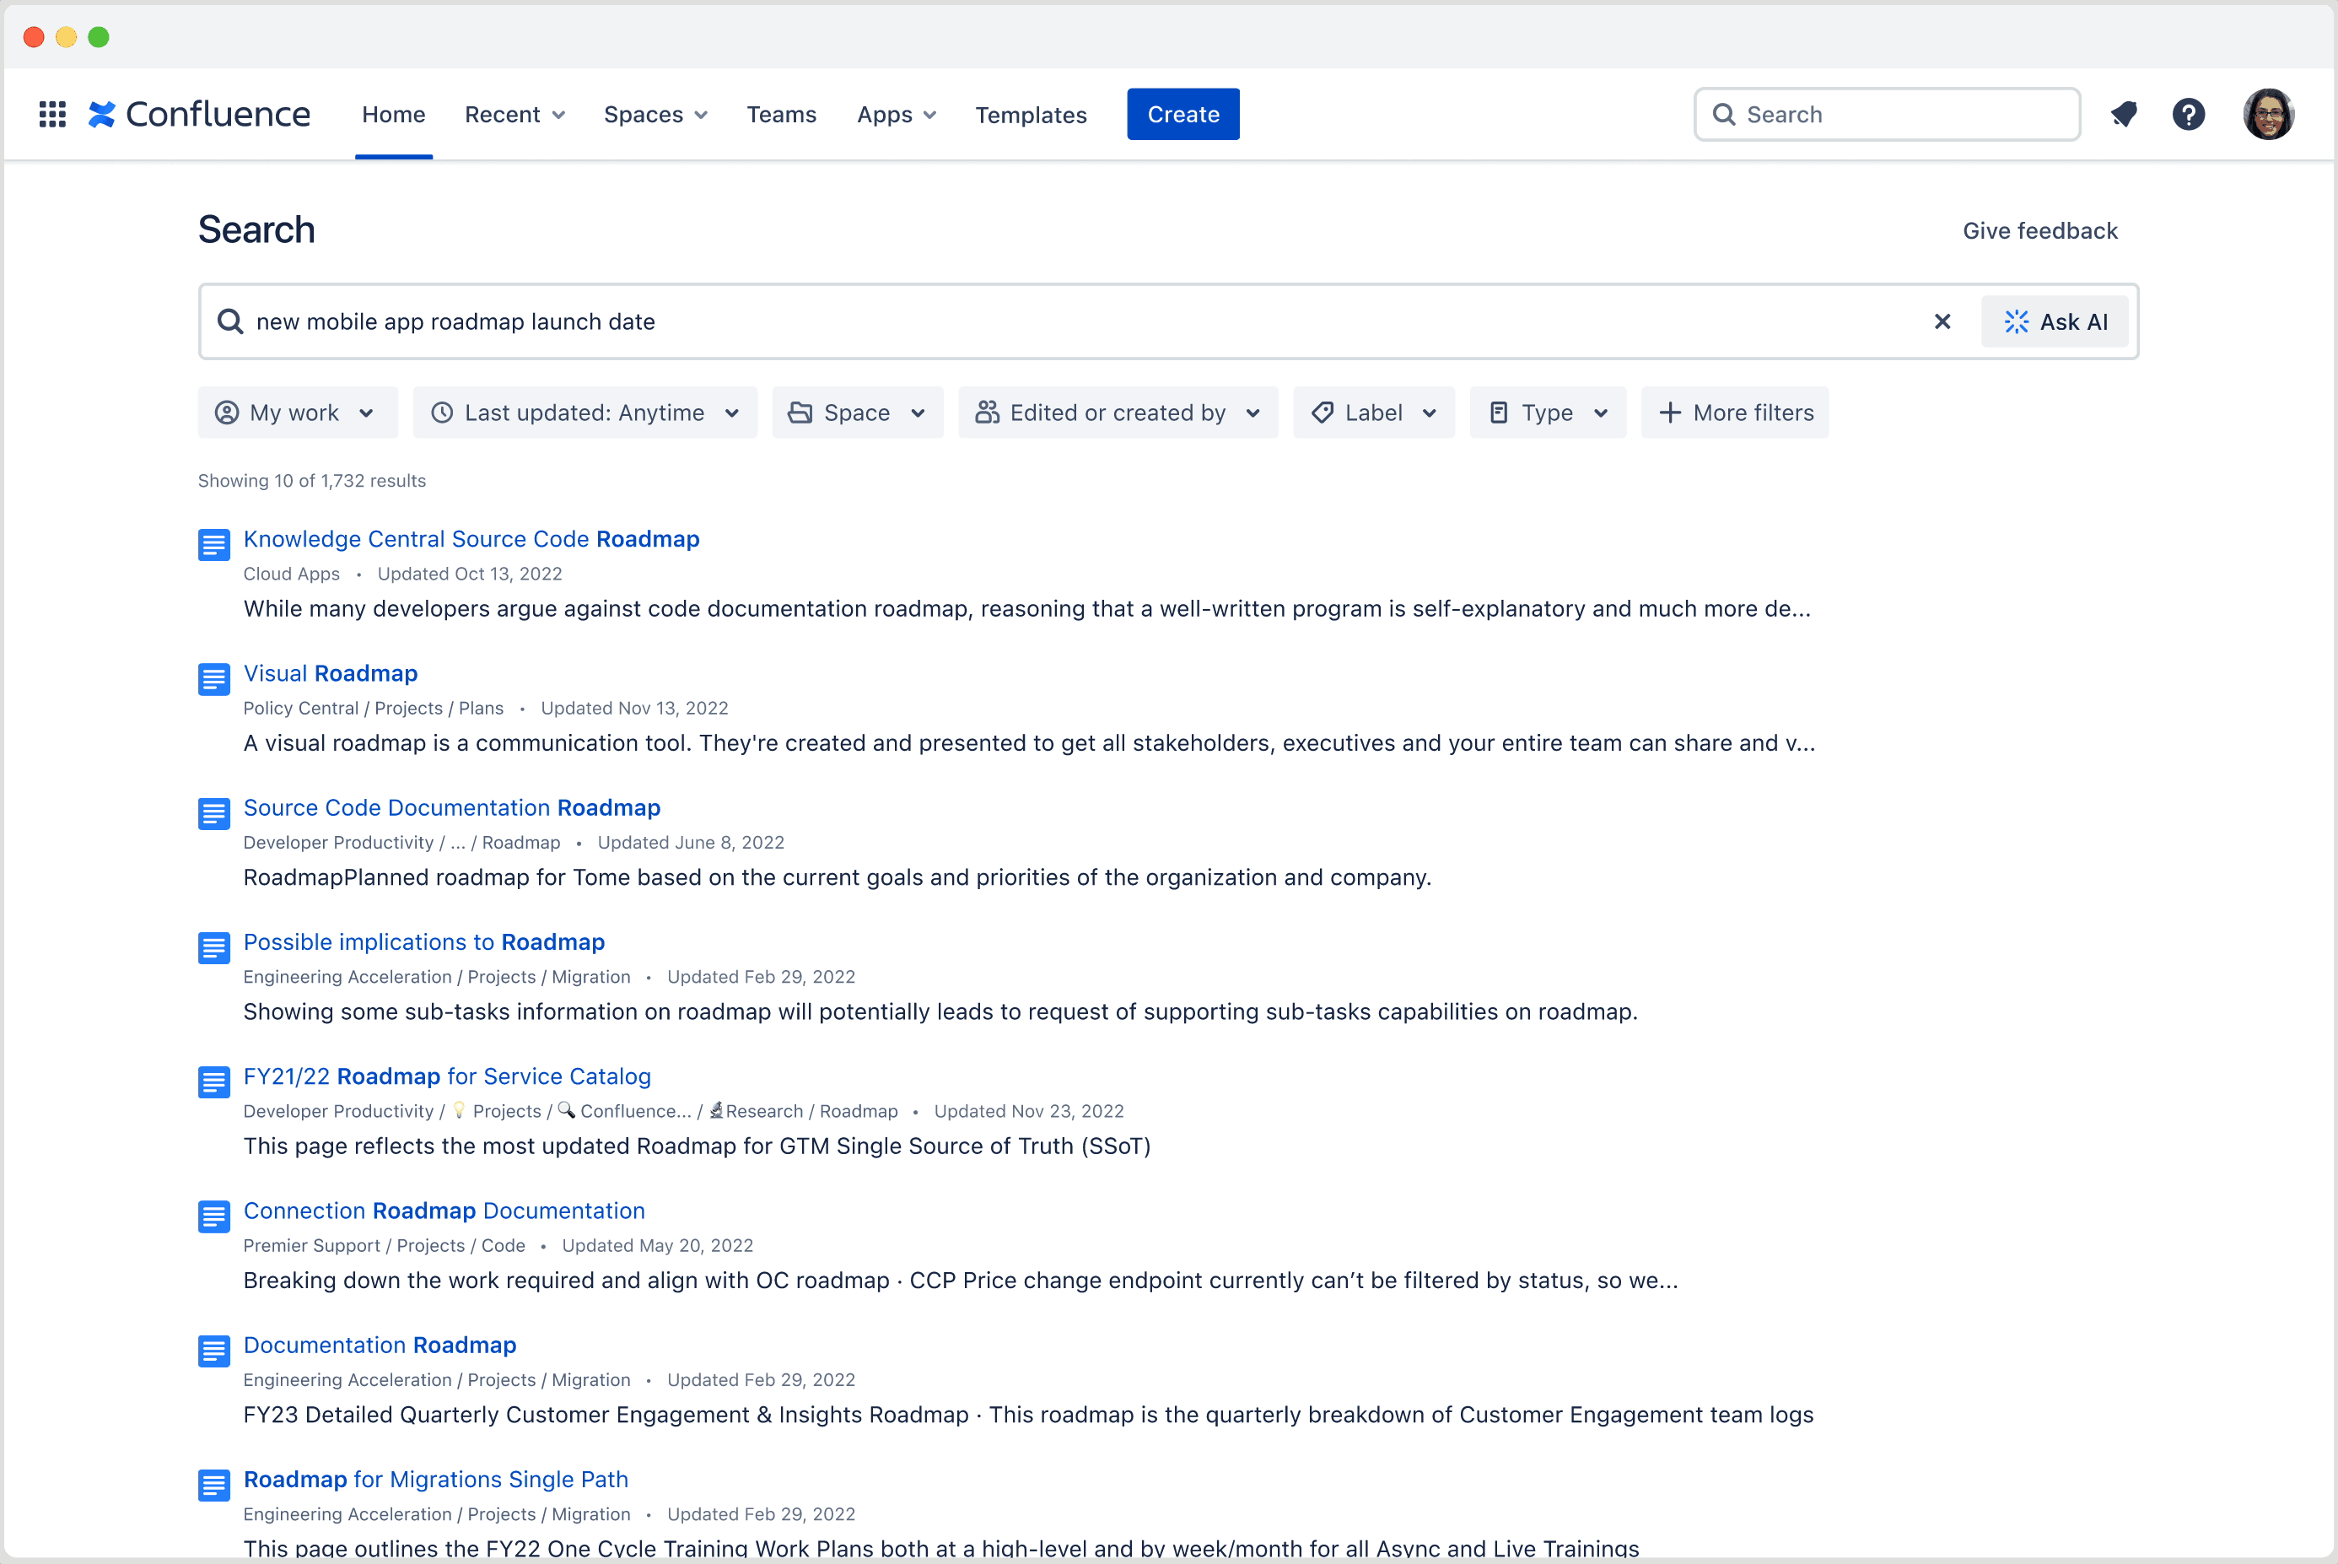
Task: Click the notifications bell icon
Action: coord(2125,113)
